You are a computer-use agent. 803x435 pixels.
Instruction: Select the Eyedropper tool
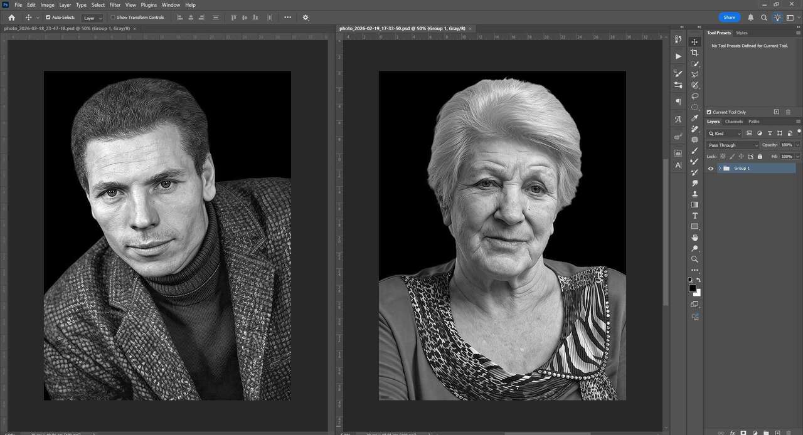pyautogui.click(x=694, y=118)
